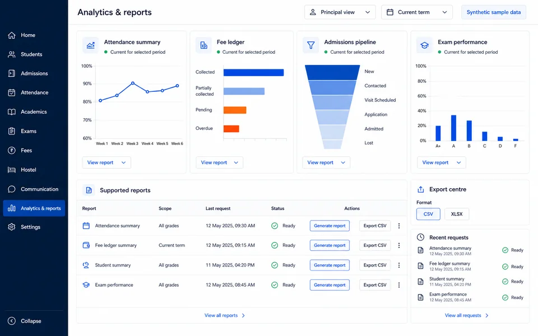Navigate to Attendance in the sidebar
The height and width of the screenshot is (336, 538).
click(34, 92)
